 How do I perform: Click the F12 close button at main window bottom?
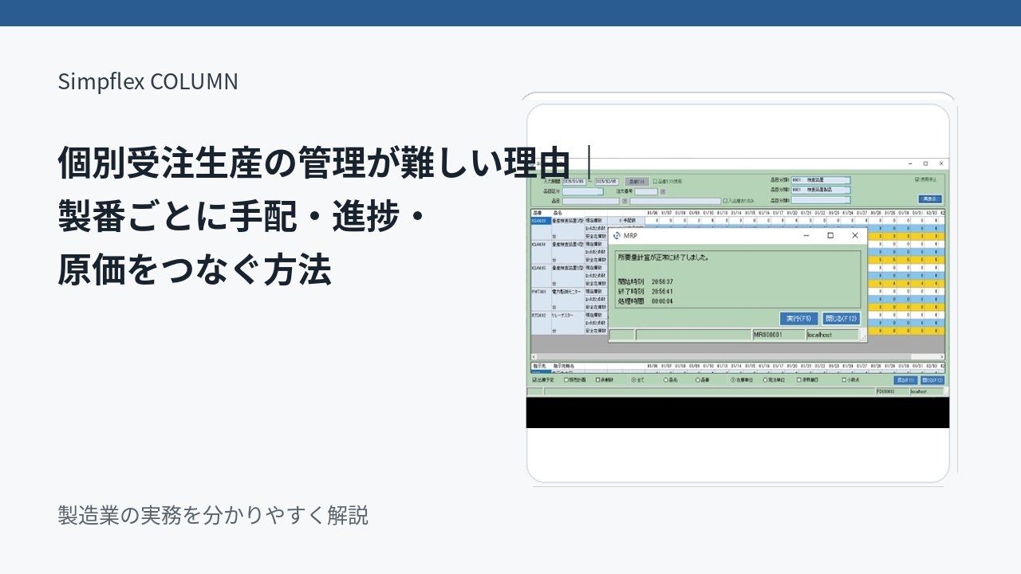932,380
